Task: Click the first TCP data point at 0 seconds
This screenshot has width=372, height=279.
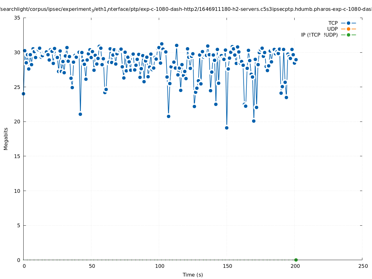Action: (x=23, y=94)
